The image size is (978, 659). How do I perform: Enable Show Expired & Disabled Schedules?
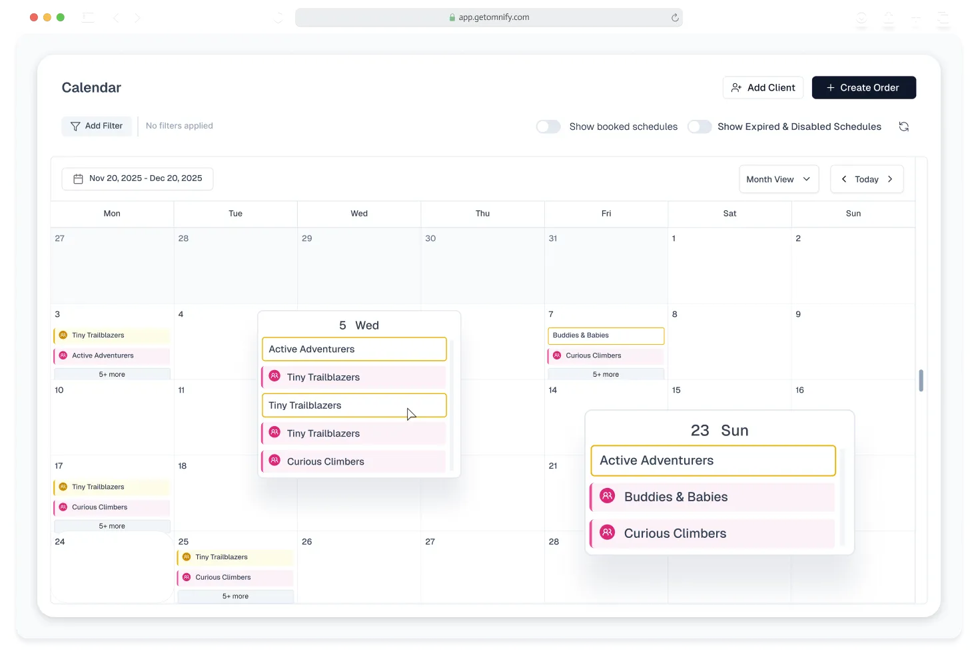[x=700, y=126]
